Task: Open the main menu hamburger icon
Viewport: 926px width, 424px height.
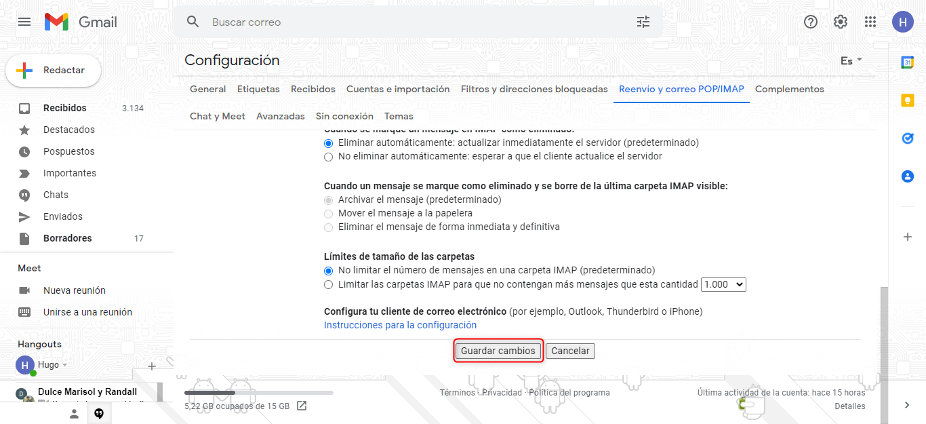Action: pos(24,22)
